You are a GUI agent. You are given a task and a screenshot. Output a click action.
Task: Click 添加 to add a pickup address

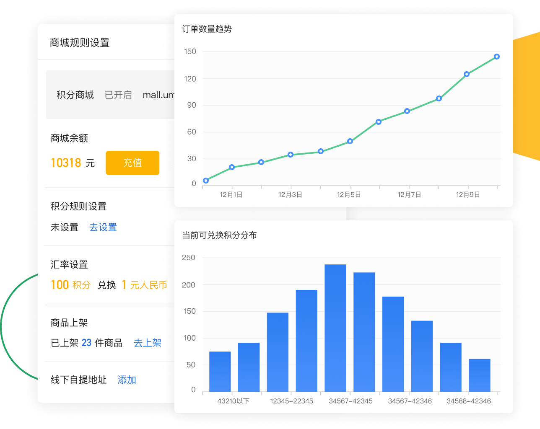point(127,380)
